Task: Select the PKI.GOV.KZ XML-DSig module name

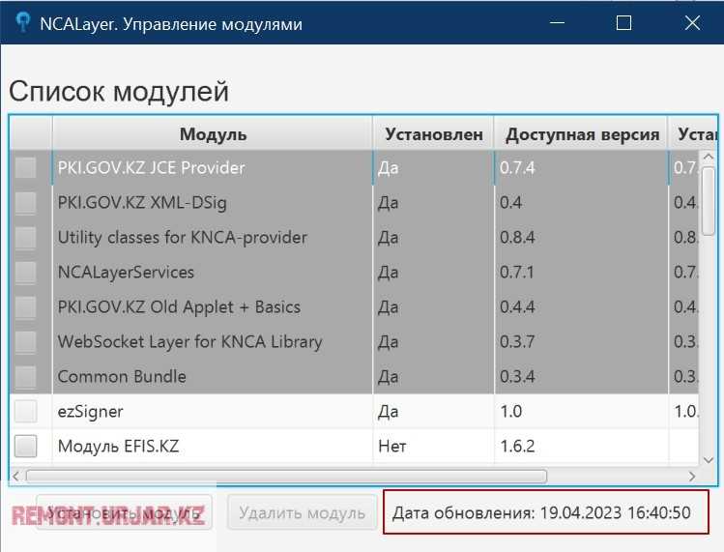Action: pos(142,203)
